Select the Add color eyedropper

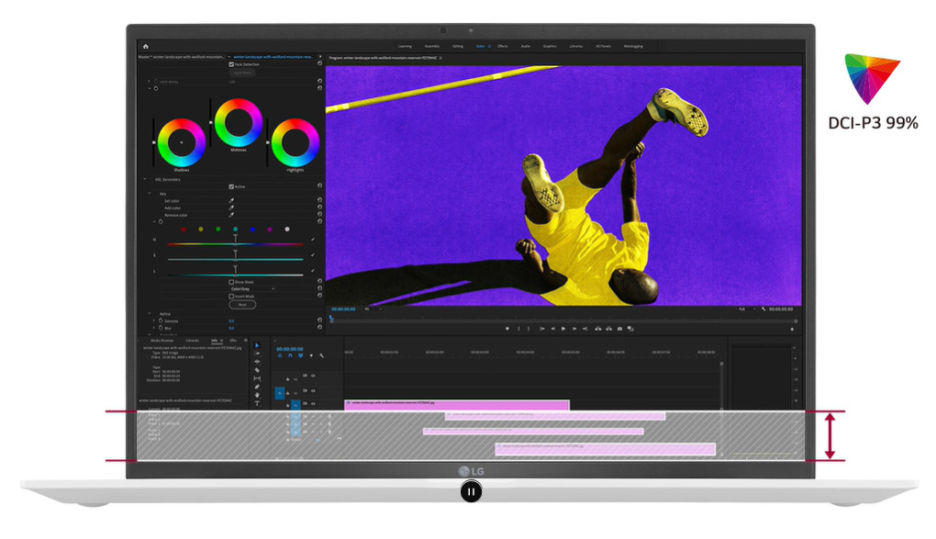pyautogui.click(x=231, y=208)
